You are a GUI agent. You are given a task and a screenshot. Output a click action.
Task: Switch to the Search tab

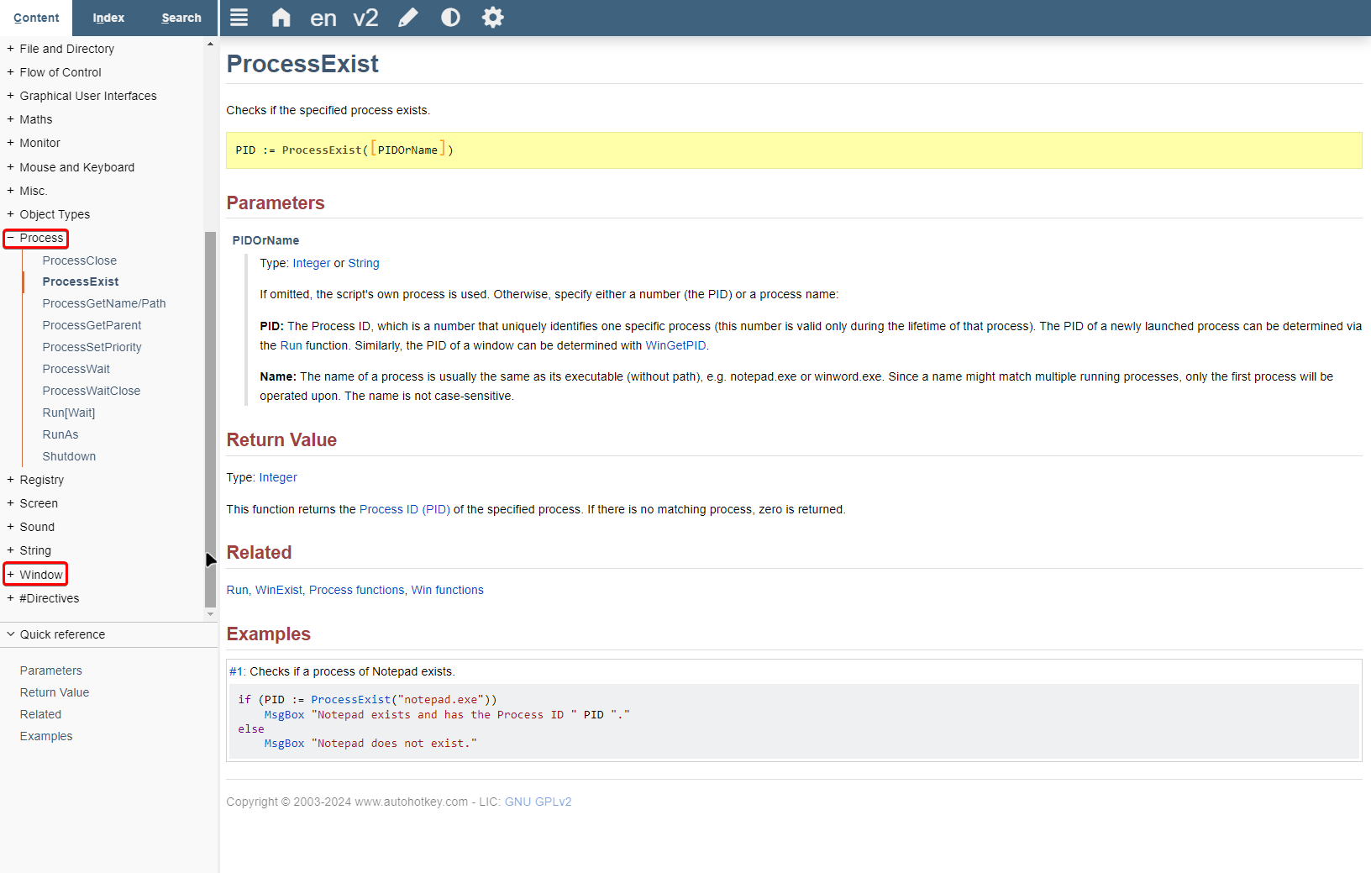click(181, 18)
